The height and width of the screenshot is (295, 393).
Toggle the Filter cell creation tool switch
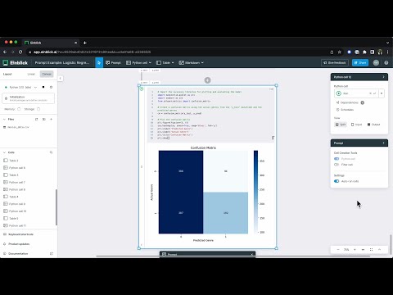point(337,165)
